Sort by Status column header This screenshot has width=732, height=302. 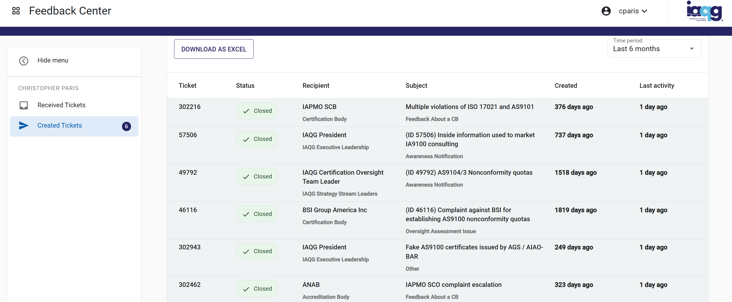(x=245, y=85)
